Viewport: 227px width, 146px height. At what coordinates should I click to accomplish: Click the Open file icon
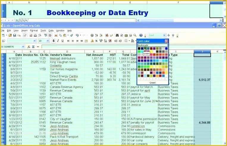pyautogui.click(x=10, y=35)
